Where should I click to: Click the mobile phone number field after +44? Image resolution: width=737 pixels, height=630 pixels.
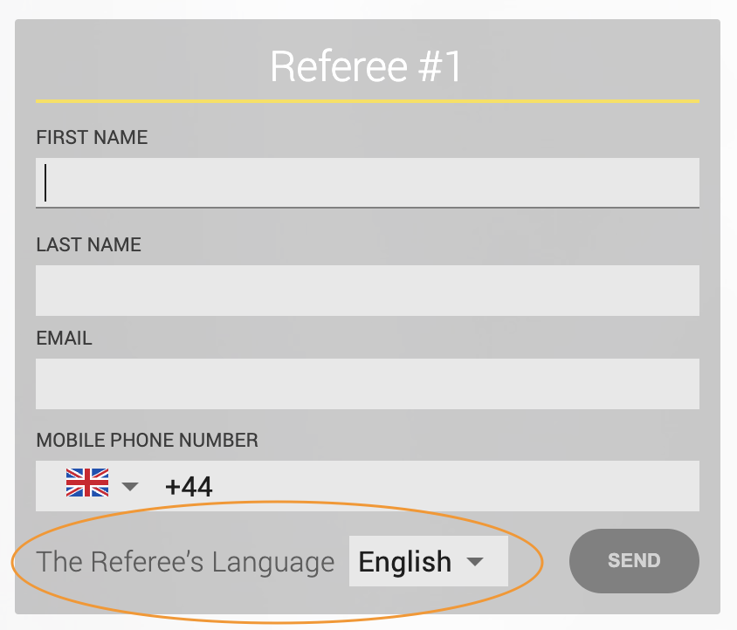click(456, 486)
